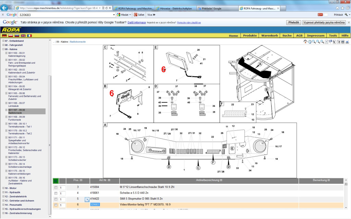Switch catalog language to English flag
Image resolution: width=351 pixels, height=219 pixels.
tap(23, 36)
